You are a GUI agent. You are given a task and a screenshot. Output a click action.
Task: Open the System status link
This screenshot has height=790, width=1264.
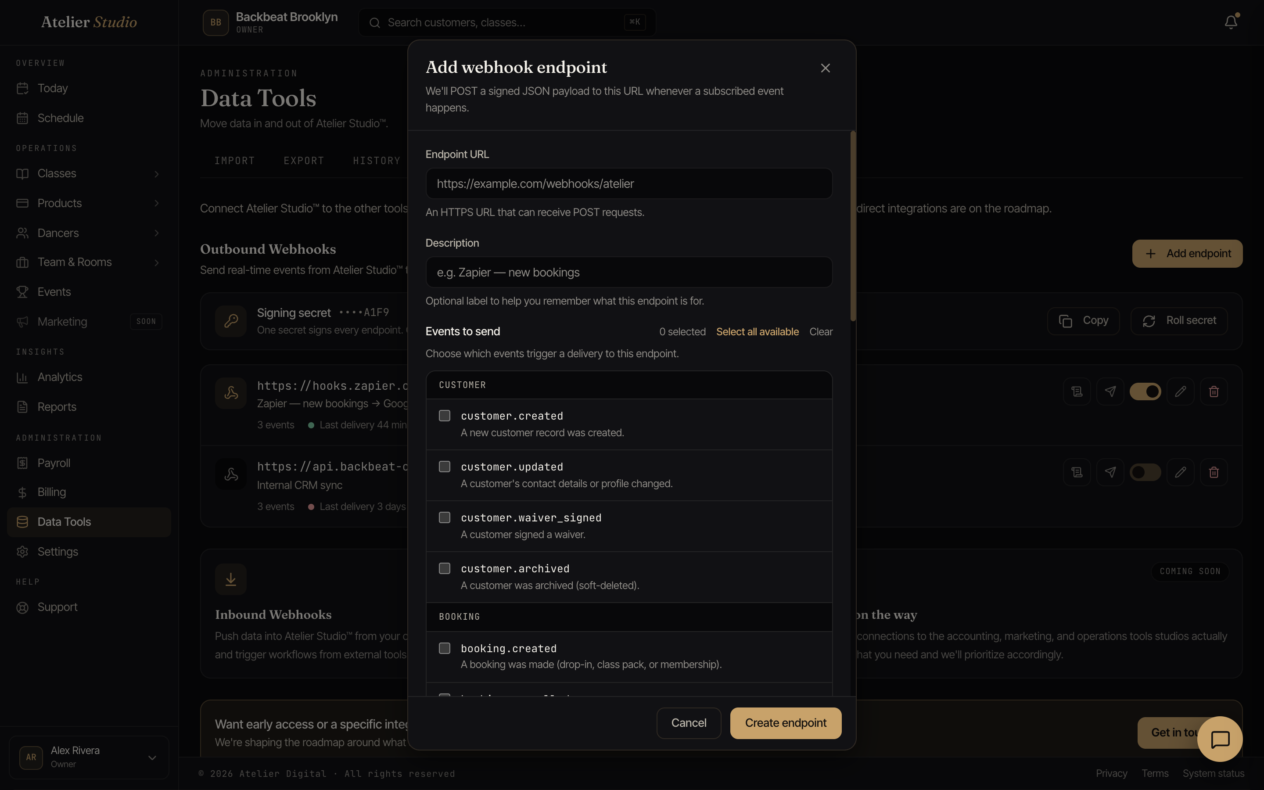[1214, 773]
